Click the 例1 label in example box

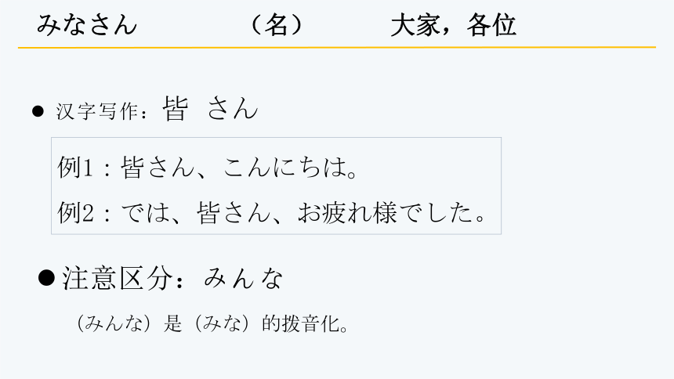click(75, 167)
